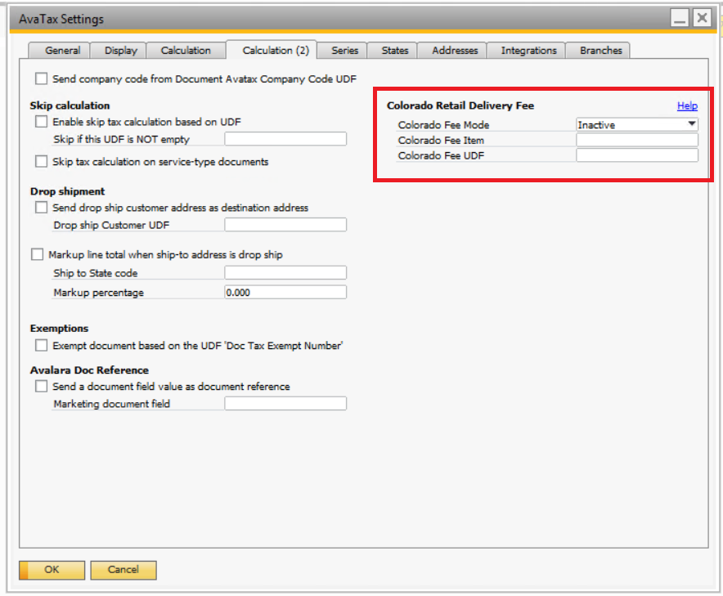This screenshot has width=723, height=596.
Task: Click the Skip if UDF NOT empty field
Action: (x=285, y=139)
